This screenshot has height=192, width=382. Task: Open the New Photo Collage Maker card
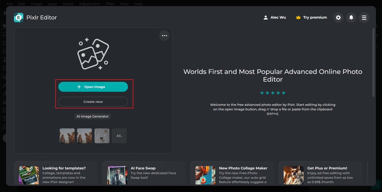point(232,174)
